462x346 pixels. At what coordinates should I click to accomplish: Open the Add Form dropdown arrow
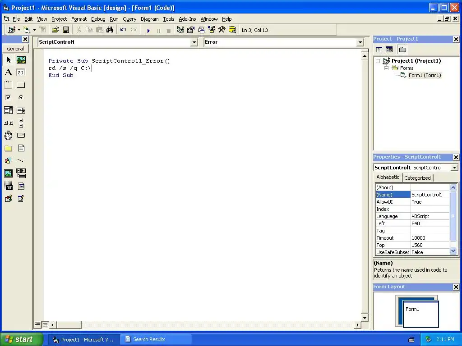tap(34, 30)
